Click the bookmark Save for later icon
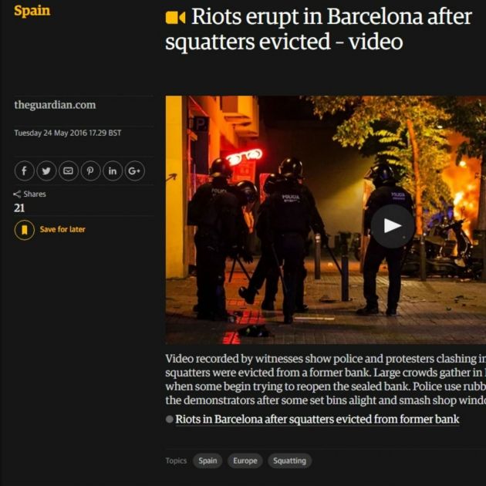 [25, 230]
